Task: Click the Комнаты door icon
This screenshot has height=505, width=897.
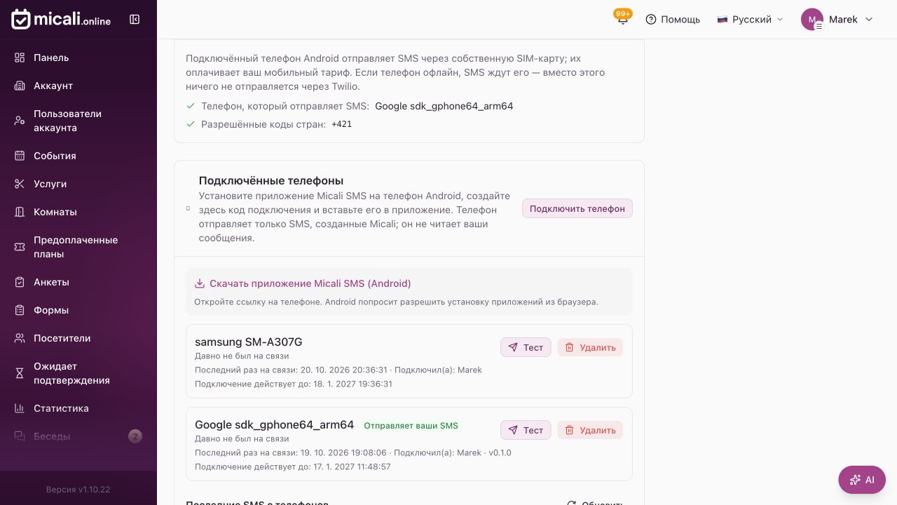Action: [x=20, y=212]
